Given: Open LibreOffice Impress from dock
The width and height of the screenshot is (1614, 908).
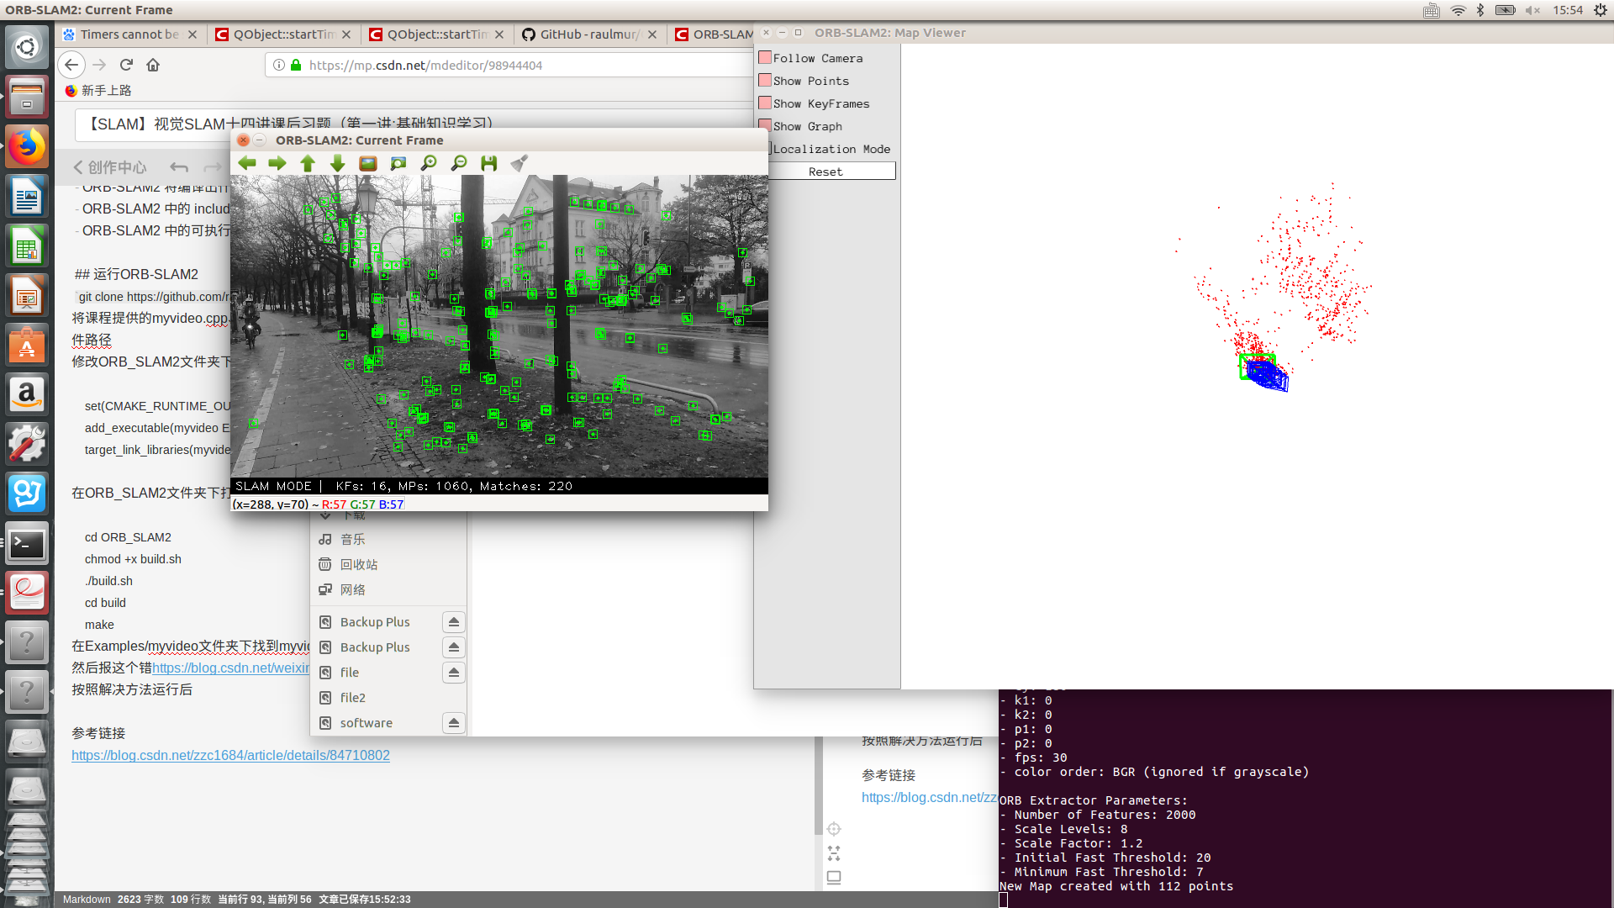Looking at the screenshot, I should pos(27,296).
